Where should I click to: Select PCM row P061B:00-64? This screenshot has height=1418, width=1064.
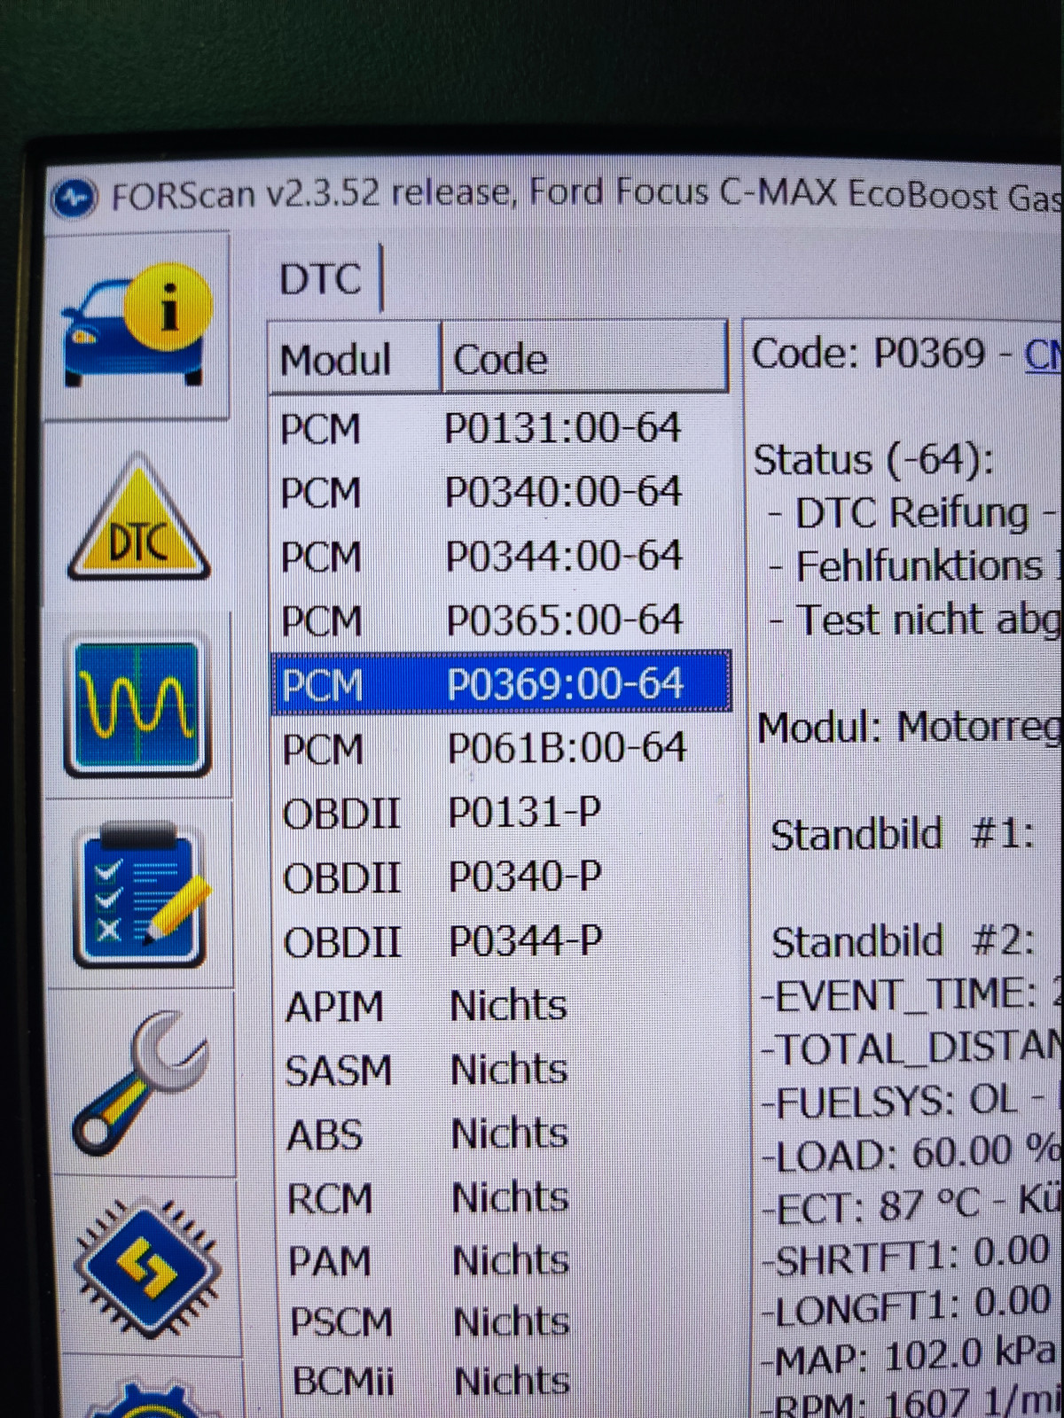pos(501,748)
